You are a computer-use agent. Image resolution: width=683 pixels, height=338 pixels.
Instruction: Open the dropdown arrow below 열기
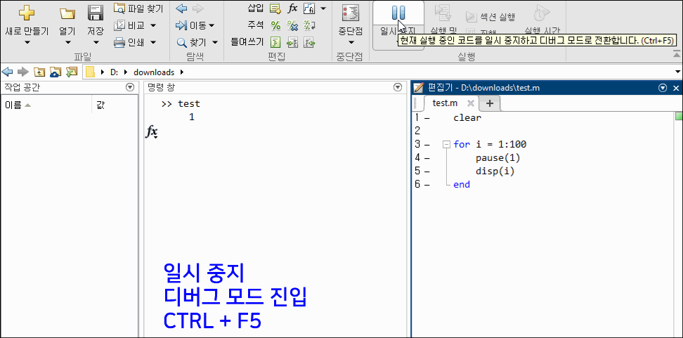coord(67,43)
